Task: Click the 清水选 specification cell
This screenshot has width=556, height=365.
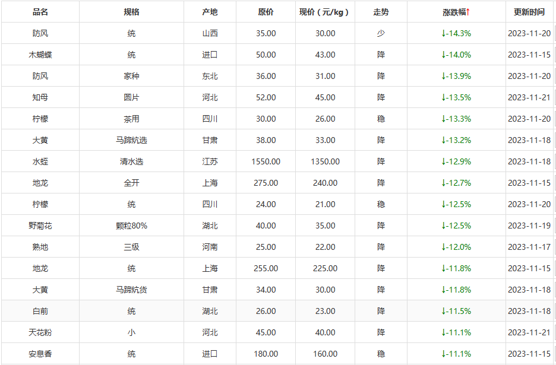Action: pyautogui.click(x=131, y=161)
